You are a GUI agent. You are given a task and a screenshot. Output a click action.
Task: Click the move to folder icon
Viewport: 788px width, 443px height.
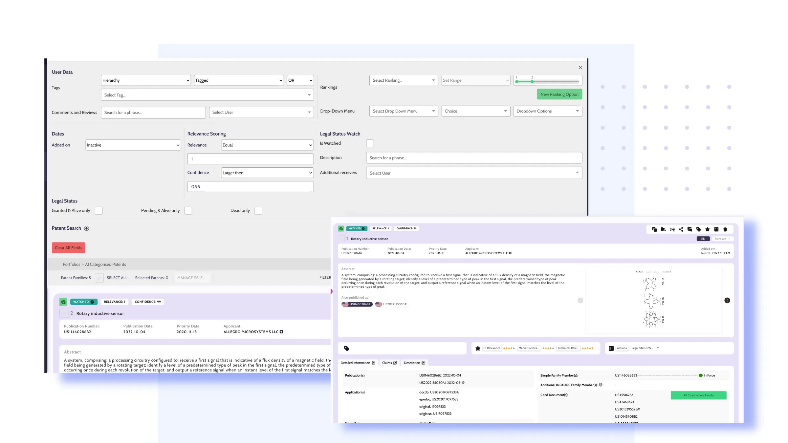click(x=663, y=229)
